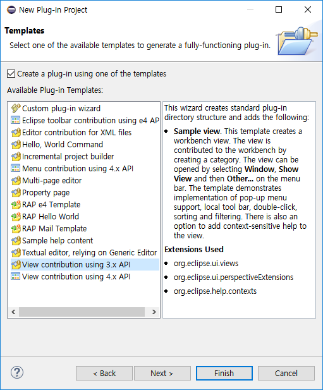
Task: Click Finish to create the project
Action: pyautogui.click(x=224, y=373)
